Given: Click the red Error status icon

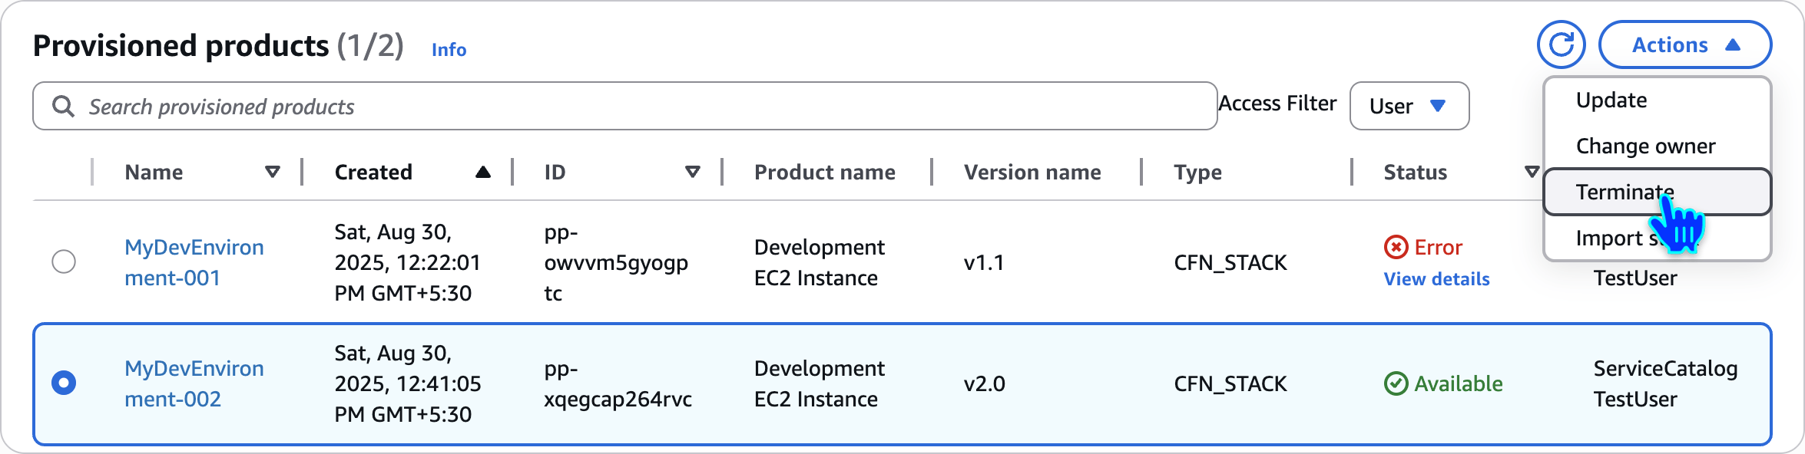Looking at the screenshot, I should [x=1396, y=247].
